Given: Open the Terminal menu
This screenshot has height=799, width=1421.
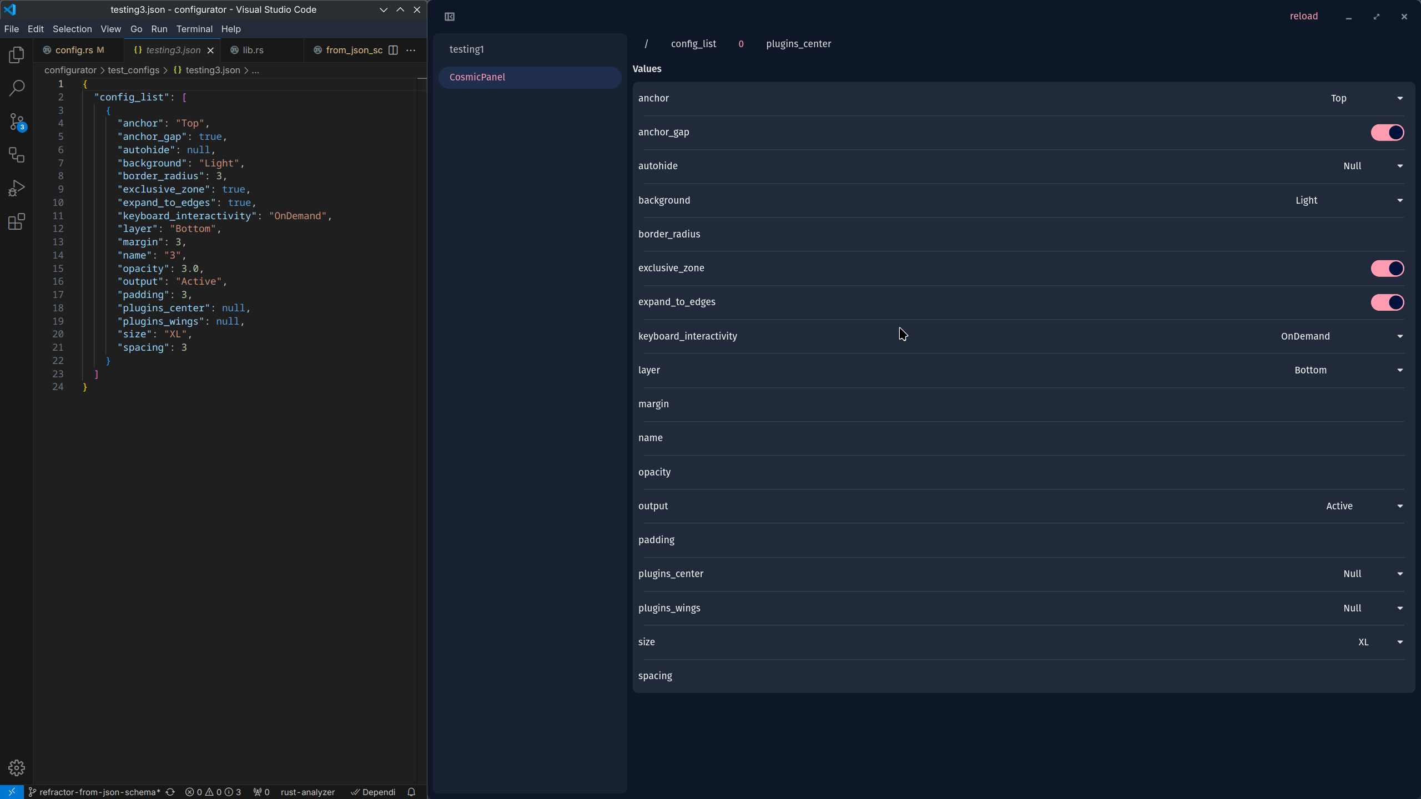Looking at the screenshot, I should pos(194,29).
